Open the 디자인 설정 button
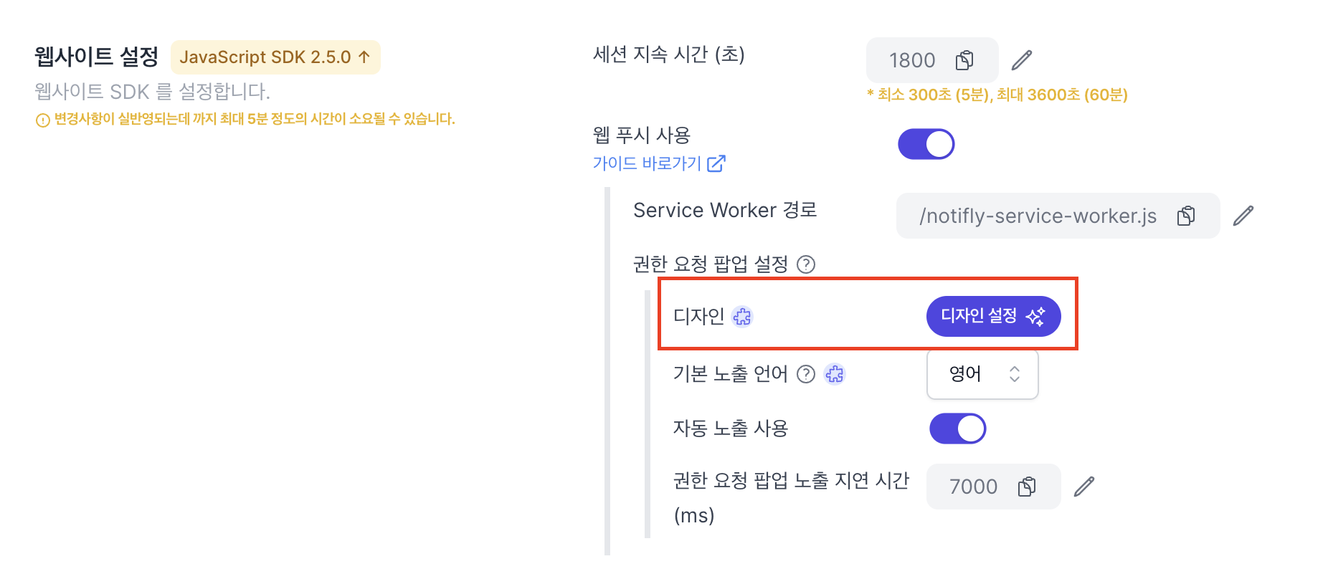The height and width of the screenshot is (579, 1328). [993, 316]
